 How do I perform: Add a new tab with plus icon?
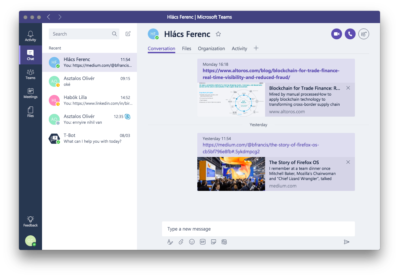tap(256, 48)
